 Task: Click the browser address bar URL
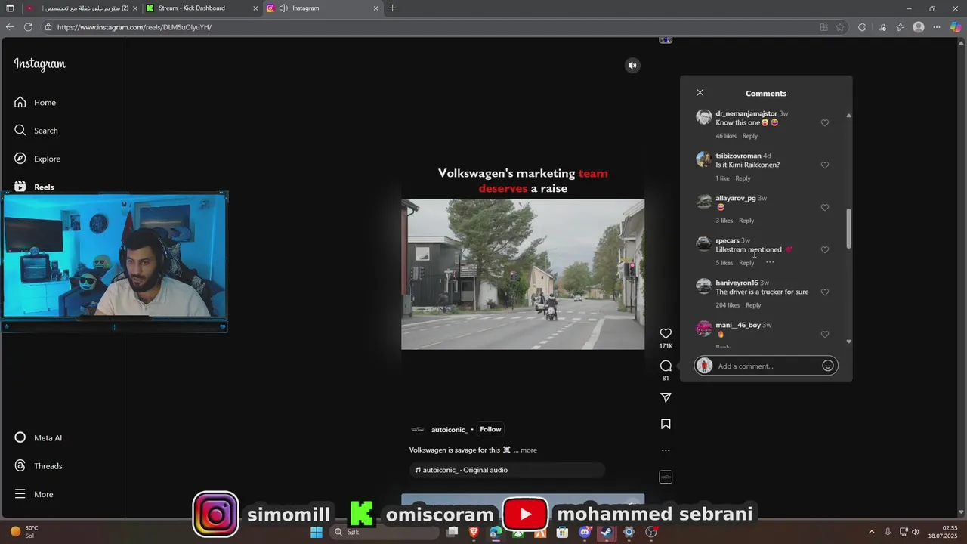coord(134,27)
